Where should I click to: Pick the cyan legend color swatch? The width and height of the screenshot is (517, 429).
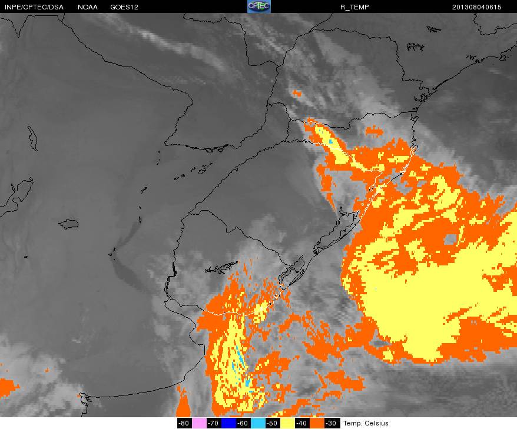click(x=258, y=423)
